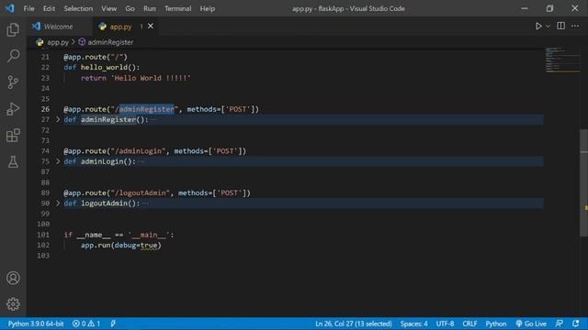Expand the folded logoutAdmin function
The image size is (588, 330).
58,203
